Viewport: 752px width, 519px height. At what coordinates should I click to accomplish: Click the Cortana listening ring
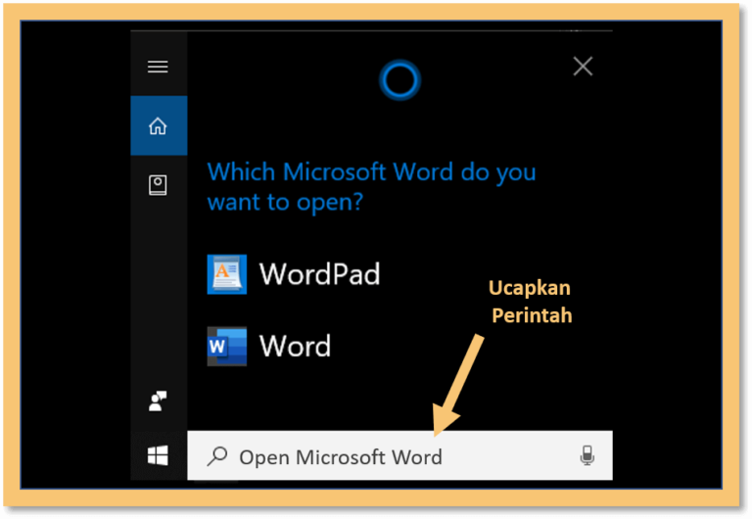coord(399,80)
